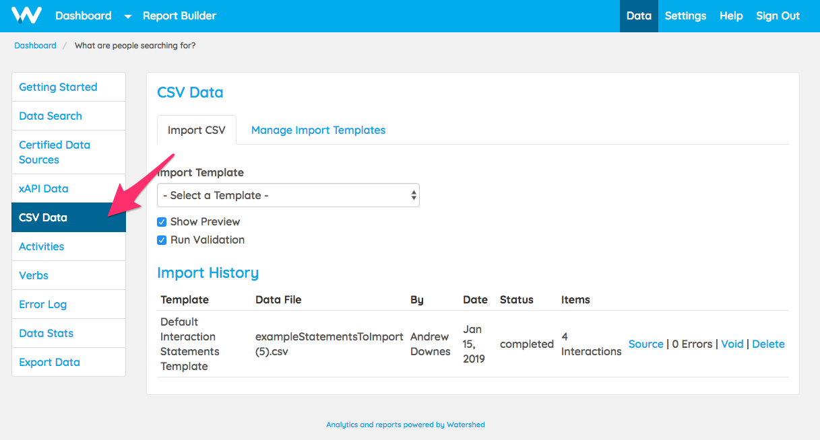
Task: Delete the import history entry
Action: (x=768, y=344)
